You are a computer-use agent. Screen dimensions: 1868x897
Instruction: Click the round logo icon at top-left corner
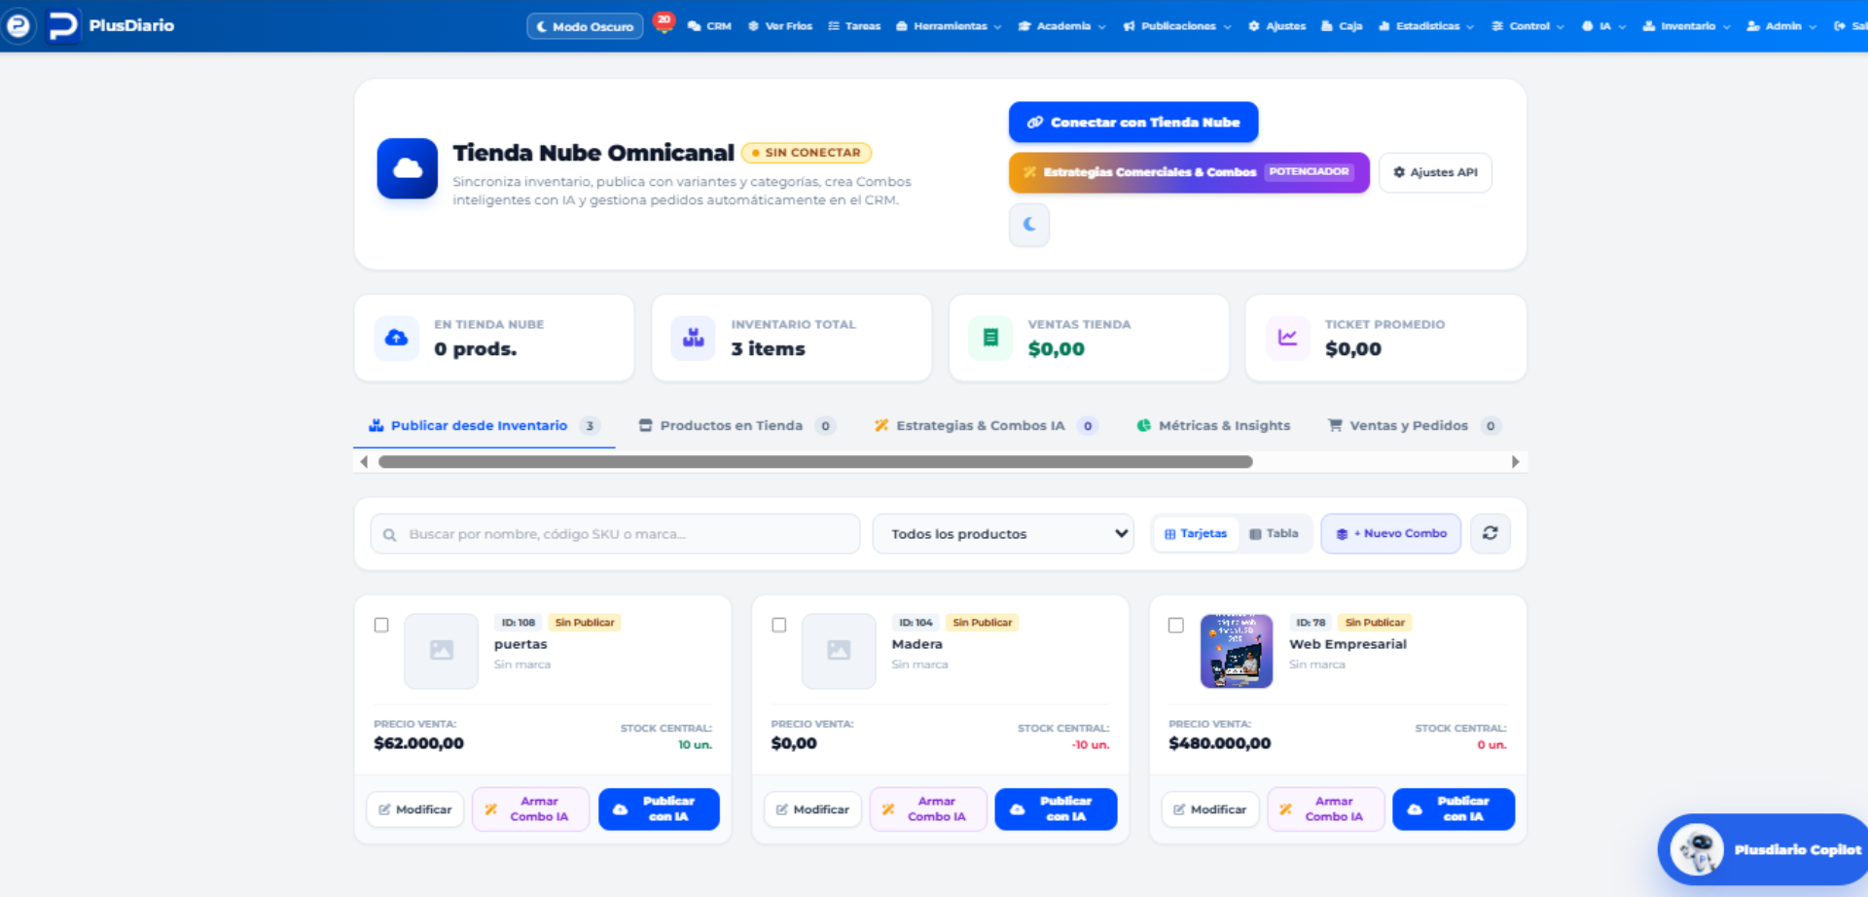[x=18, y=25]
